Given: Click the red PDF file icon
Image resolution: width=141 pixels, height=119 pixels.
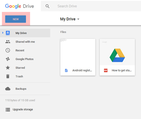Looking at the screenshot, I should [106, 70].
